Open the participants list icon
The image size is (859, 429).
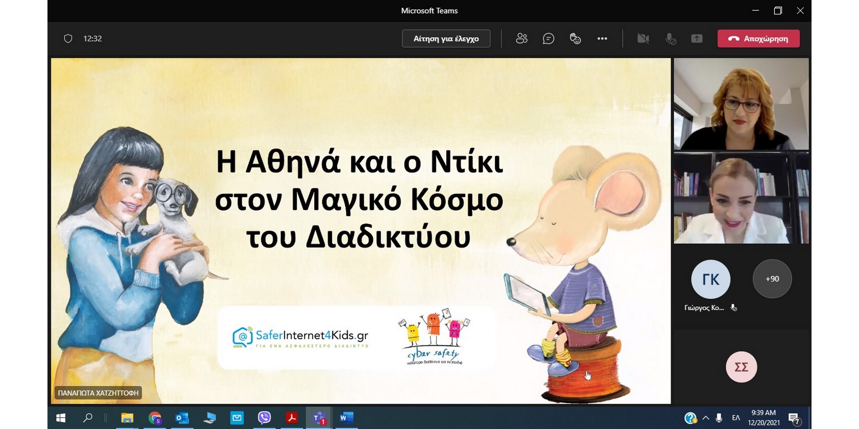521,39
